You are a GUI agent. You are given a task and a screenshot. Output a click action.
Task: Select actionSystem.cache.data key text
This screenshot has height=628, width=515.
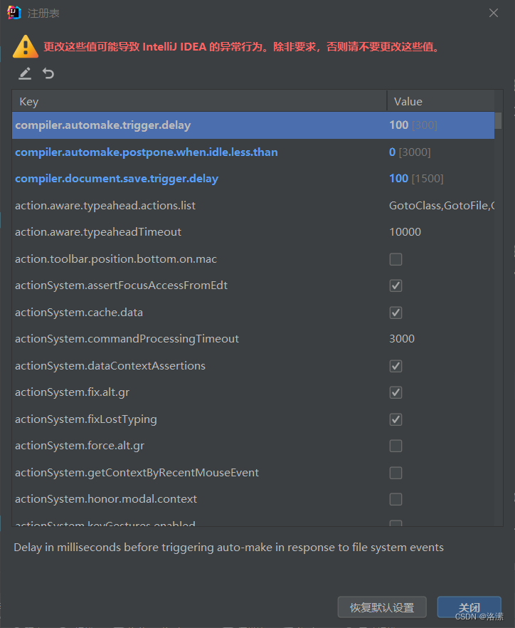click(79, 313)
